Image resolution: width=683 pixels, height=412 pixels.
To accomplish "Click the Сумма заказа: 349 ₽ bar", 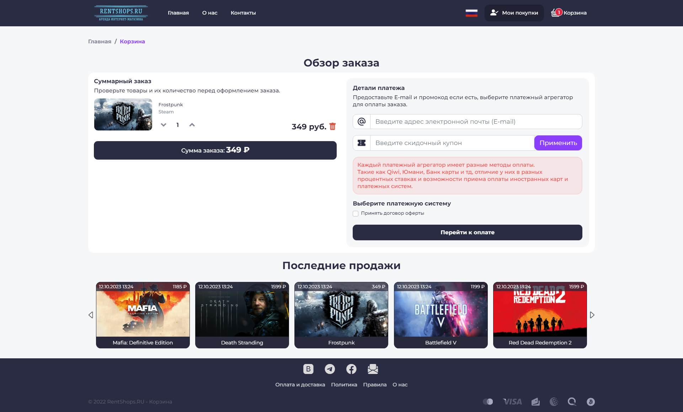I will (x=215, y=150).
